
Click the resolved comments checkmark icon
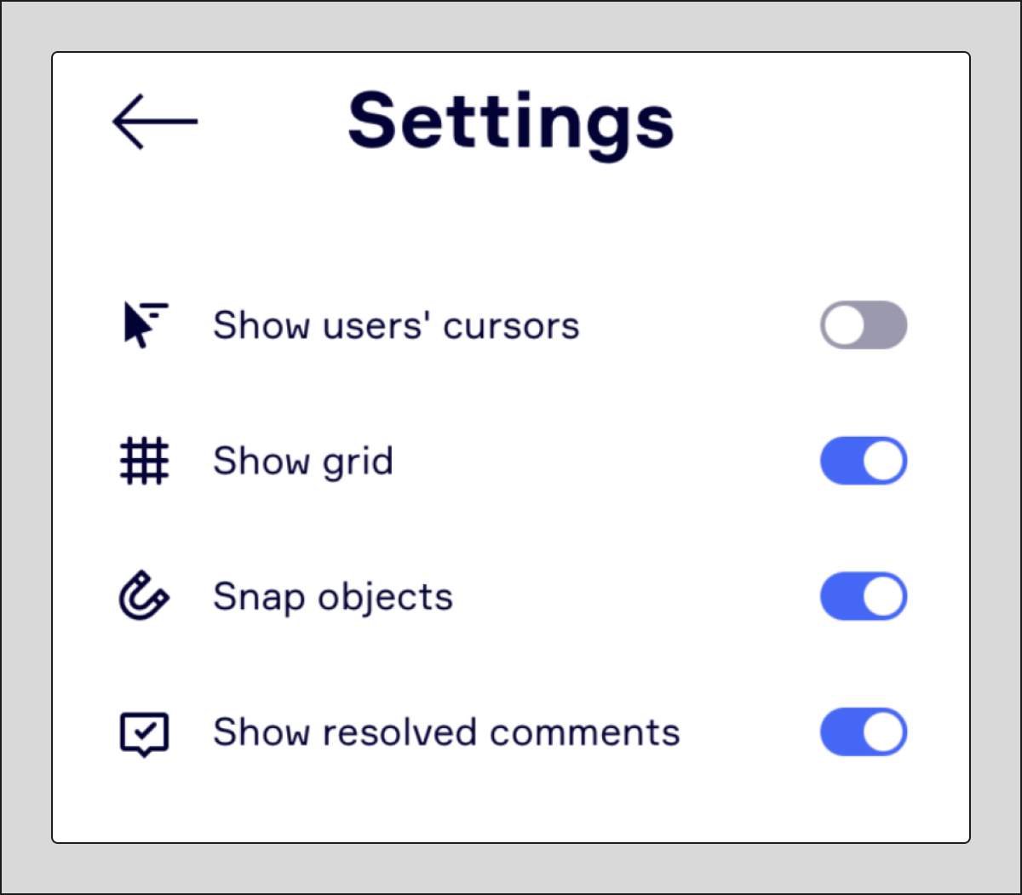[143, 732]
